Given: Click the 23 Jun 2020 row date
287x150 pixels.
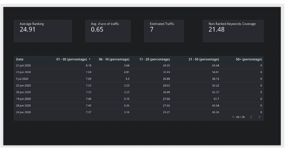Looking at the screenshot, I should click(23, 72).
